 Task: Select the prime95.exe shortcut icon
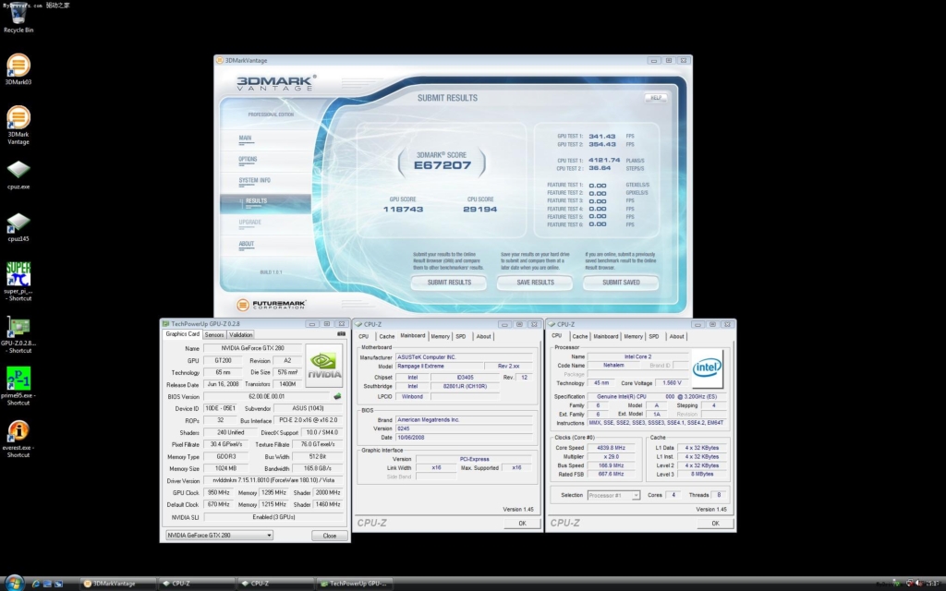tap(18, 378)
